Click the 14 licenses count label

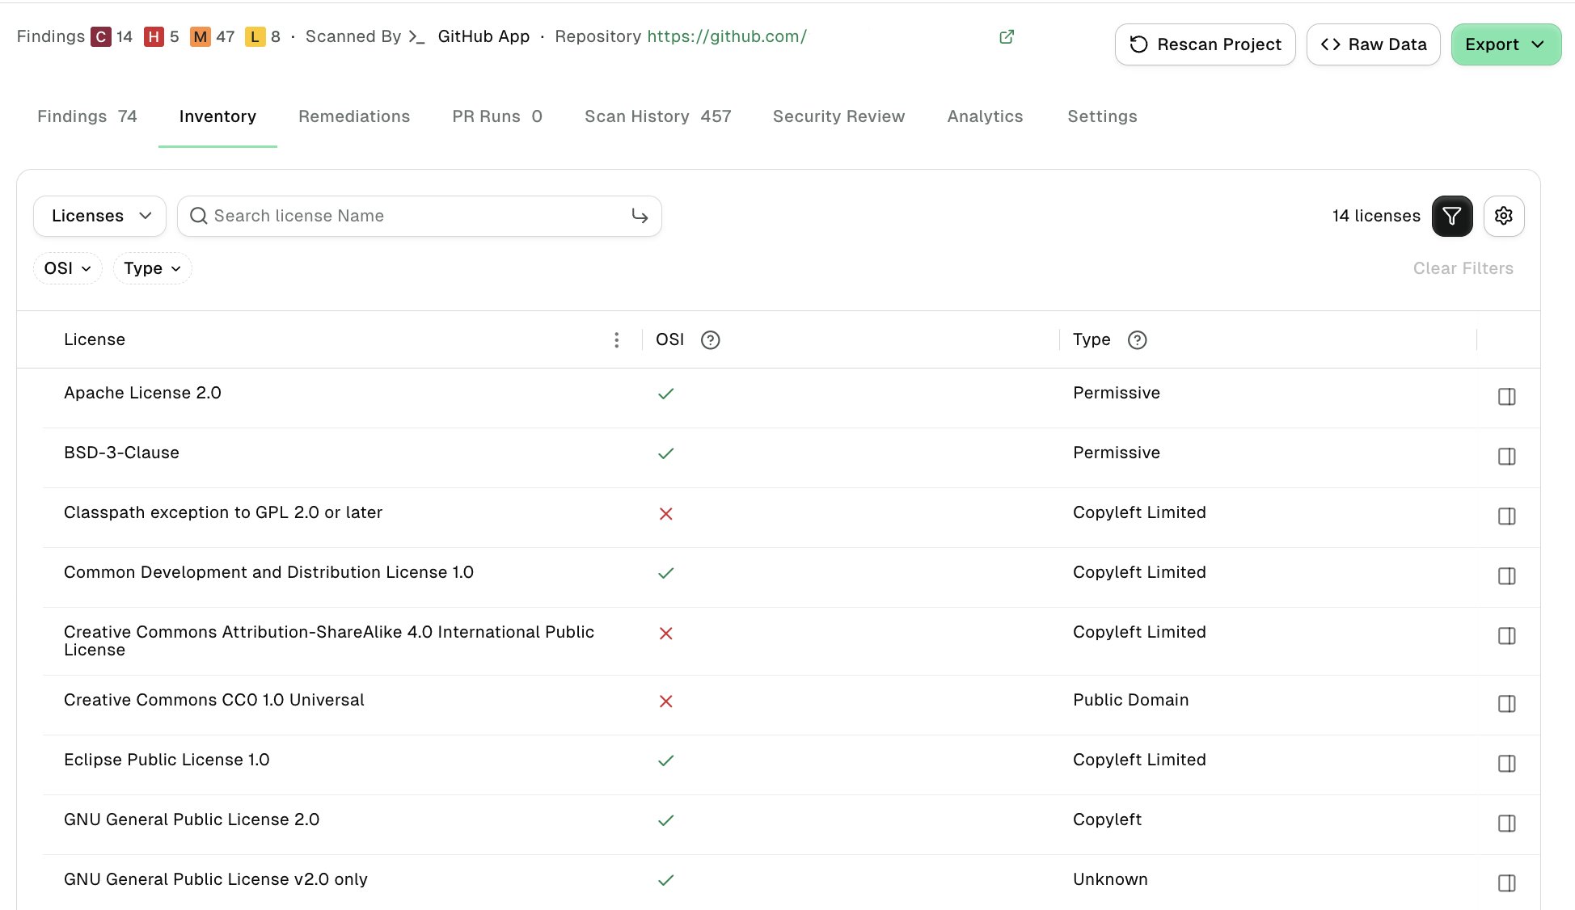point(1376,216)
